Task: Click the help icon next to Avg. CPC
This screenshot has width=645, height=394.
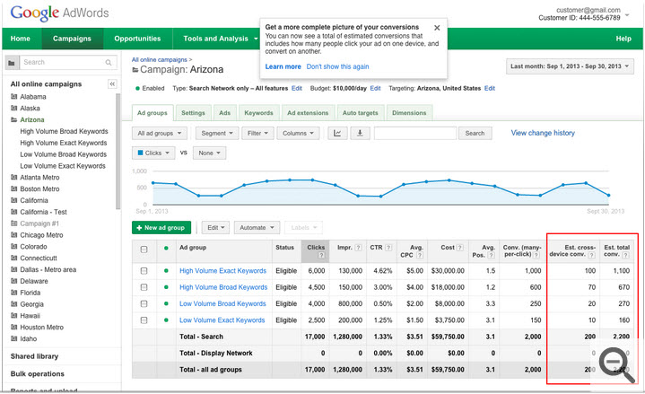Action: tap(420, 255)
